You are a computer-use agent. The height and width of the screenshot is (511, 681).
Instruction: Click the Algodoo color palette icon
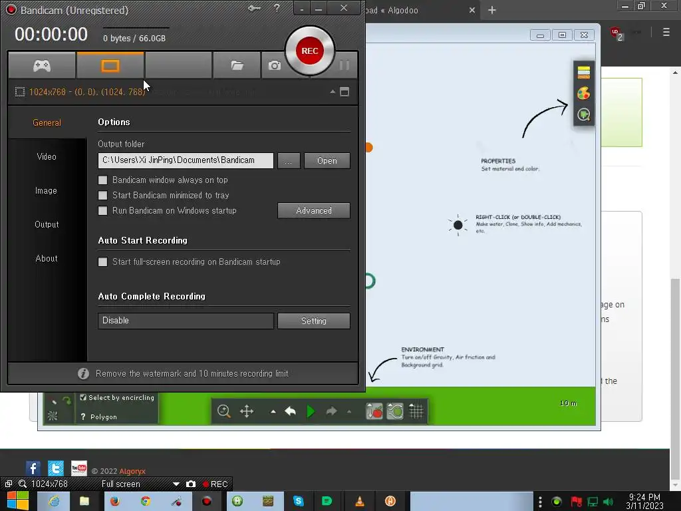point(584,93)
